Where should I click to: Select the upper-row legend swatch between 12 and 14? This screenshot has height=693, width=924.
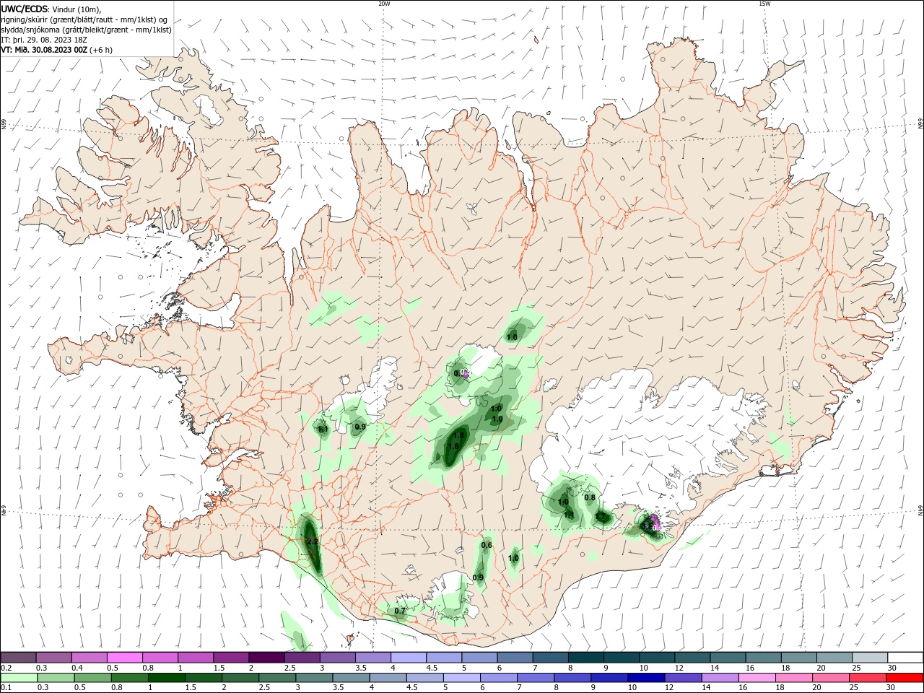click(x=693, y=658)
